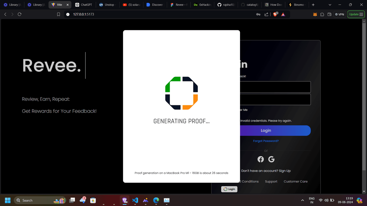The image size is (367, 206).
Task: Switch to the YouTube solana tab
Action: coord(131,5)
